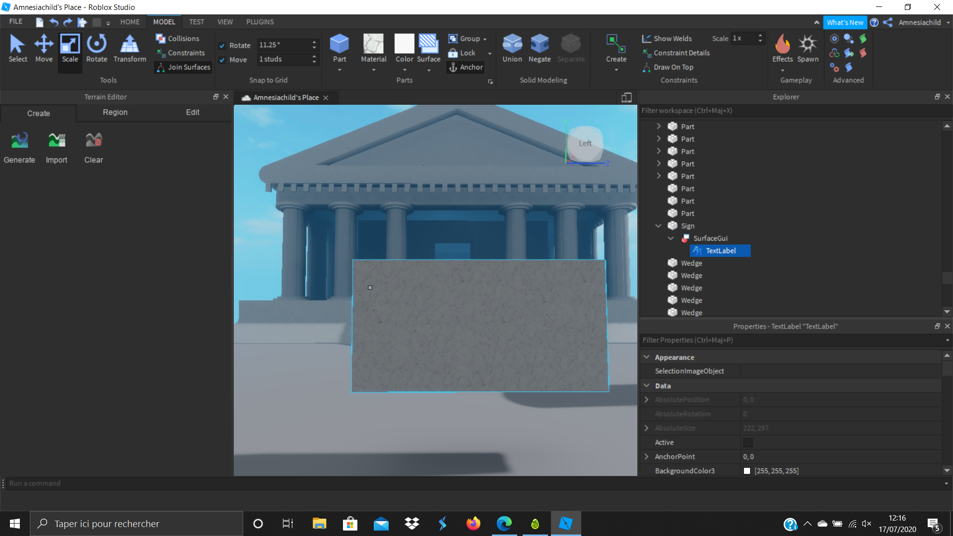Click the Anchor button
Screen dimensions: 953x536
point(466,67)
